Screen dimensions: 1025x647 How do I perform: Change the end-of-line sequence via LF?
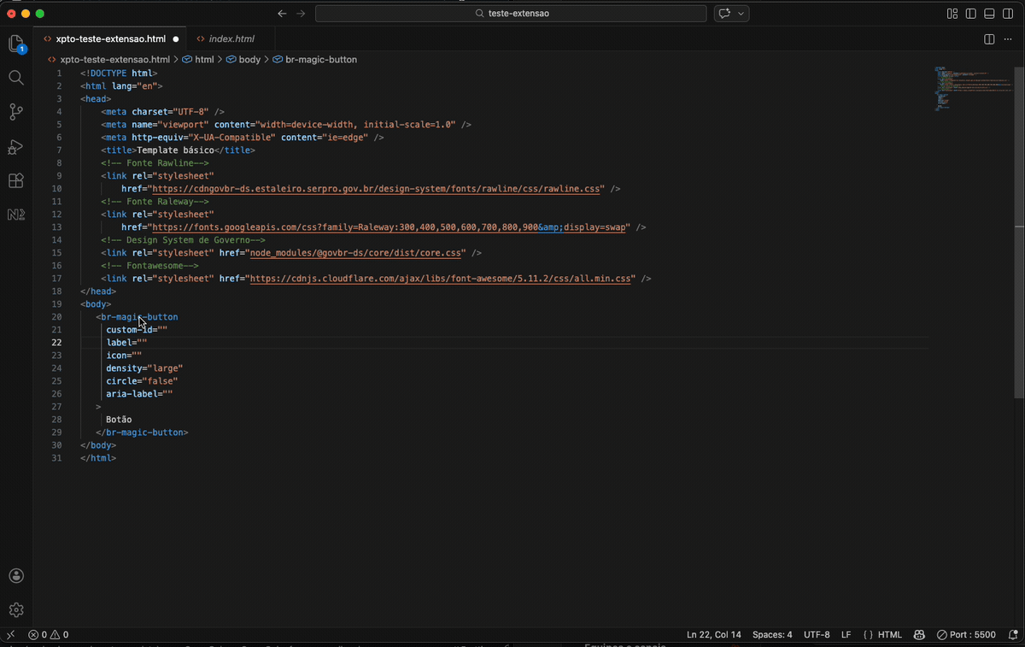[846, 635]
